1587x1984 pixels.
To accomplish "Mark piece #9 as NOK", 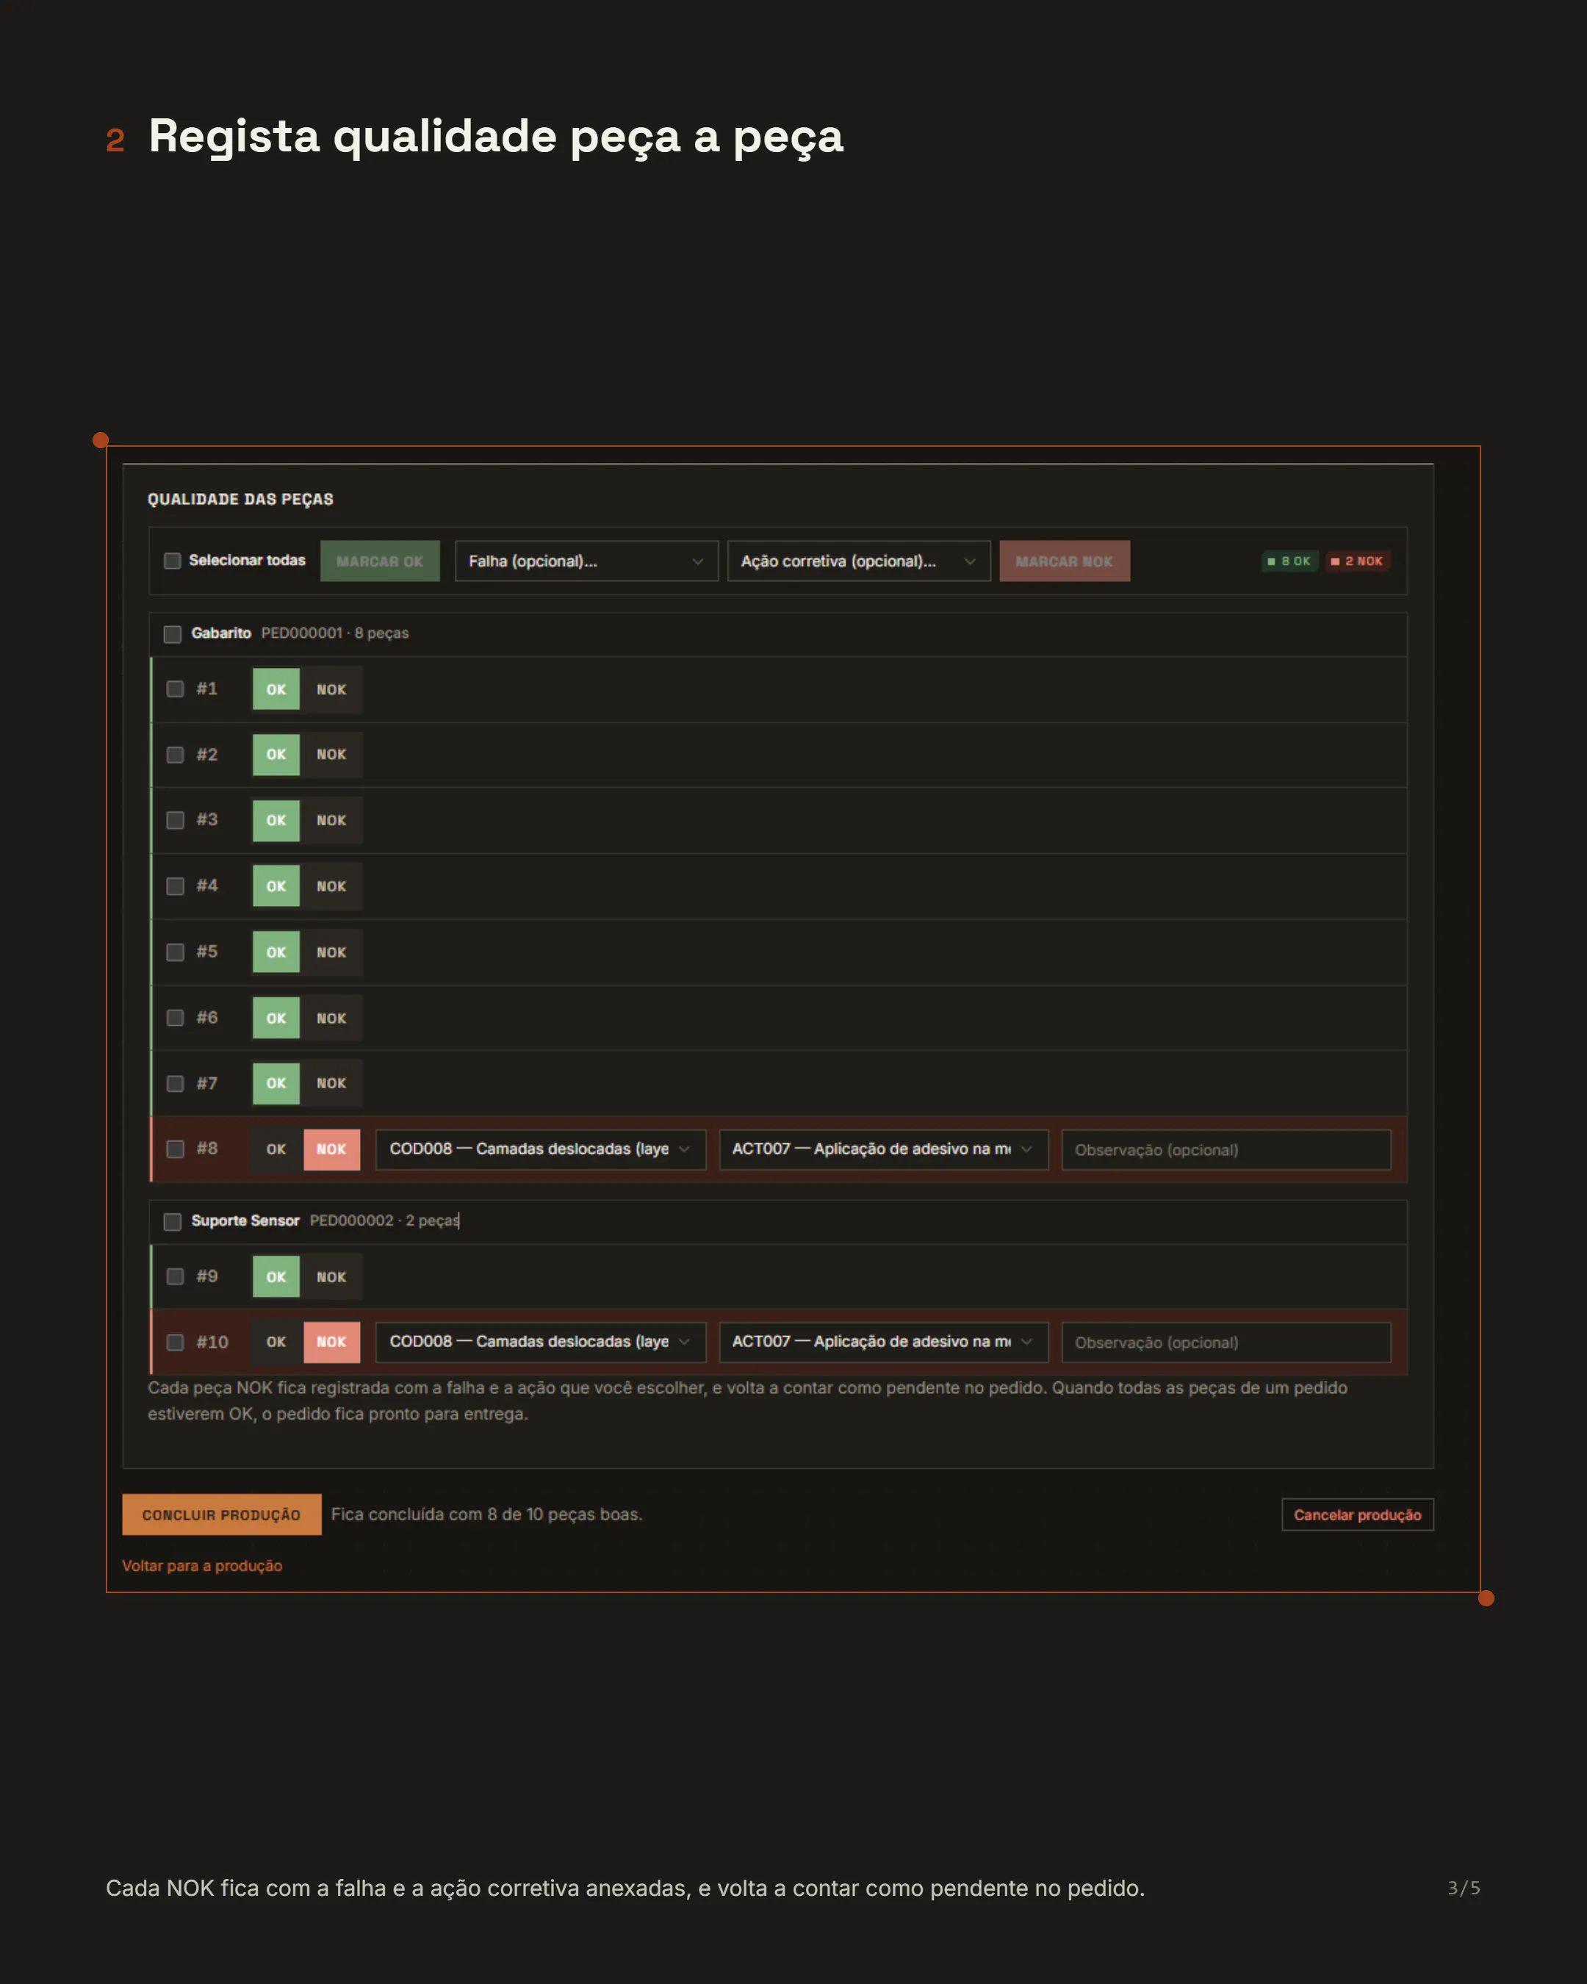I will point(331,1276).
